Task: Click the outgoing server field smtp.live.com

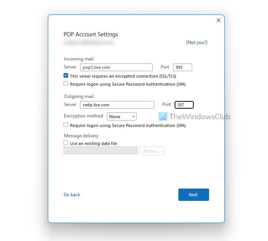Action: (117, 105)
